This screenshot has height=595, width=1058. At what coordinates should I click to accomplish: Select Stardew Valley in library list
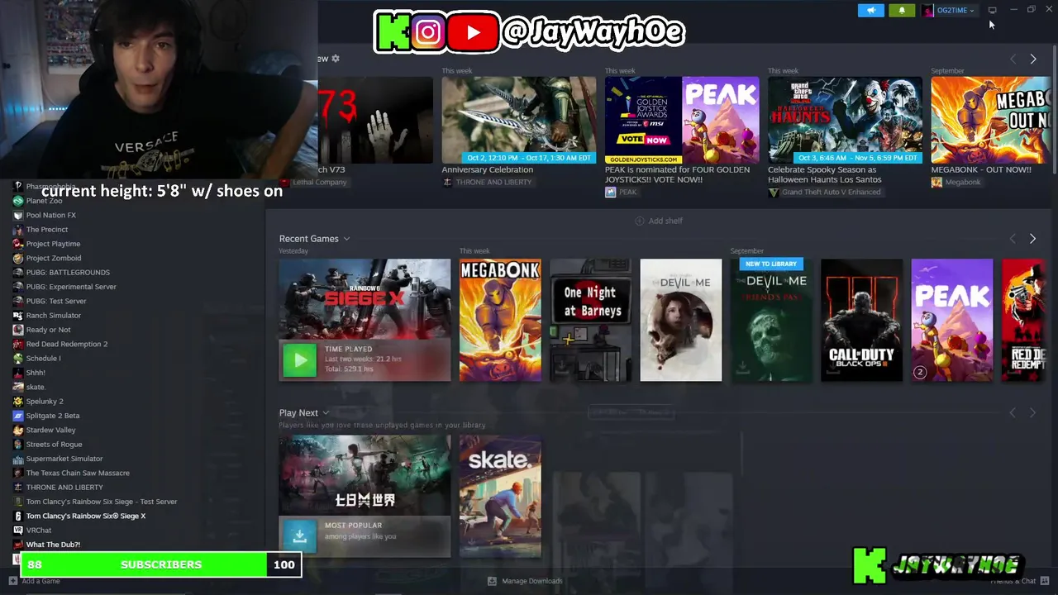(50, 430)
